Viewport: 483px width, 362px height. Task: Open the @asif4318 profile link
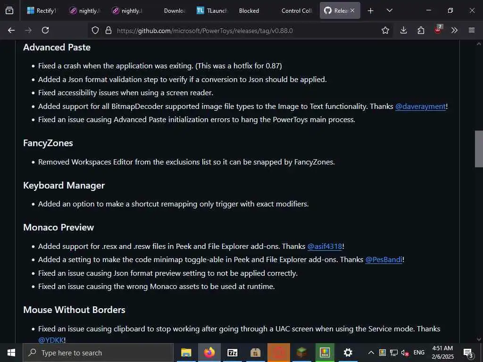click(x=325, y=247)
